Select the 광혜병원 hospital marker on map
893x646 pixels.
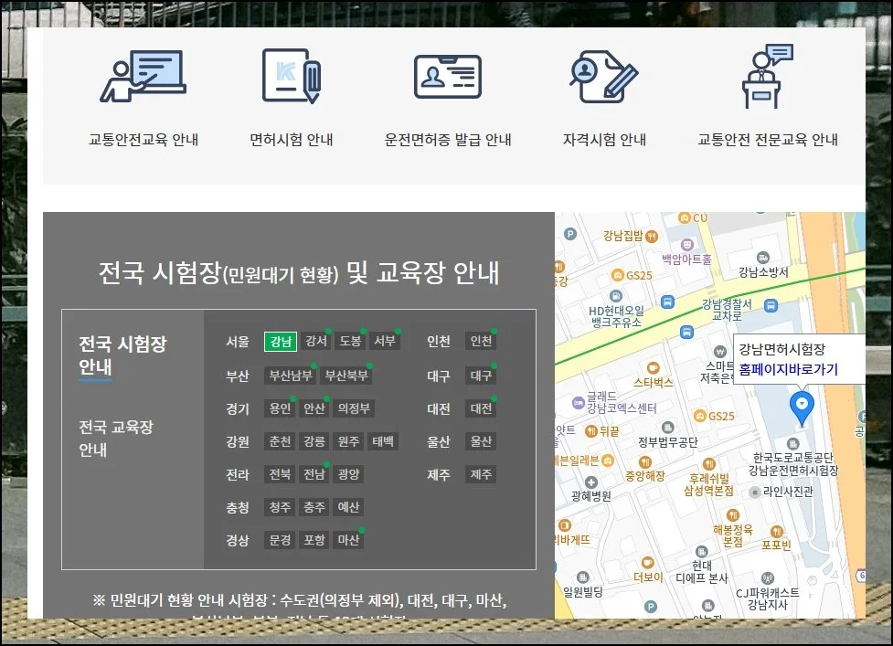[590, 482]
